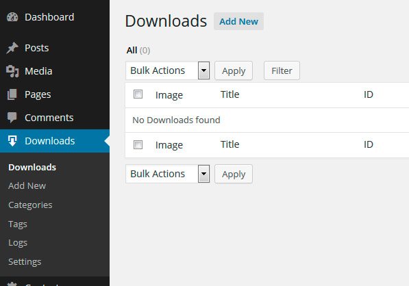This screenshot has width=409, height=286.
Task: Click the Pages icon in sidebar
Action: click(12, 94)
